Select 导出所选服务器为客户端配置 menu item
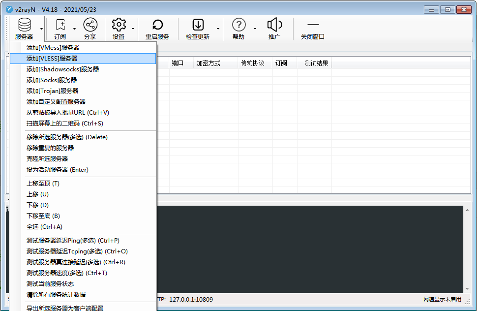This screenshot has width=477, height=311. point(83,308)
